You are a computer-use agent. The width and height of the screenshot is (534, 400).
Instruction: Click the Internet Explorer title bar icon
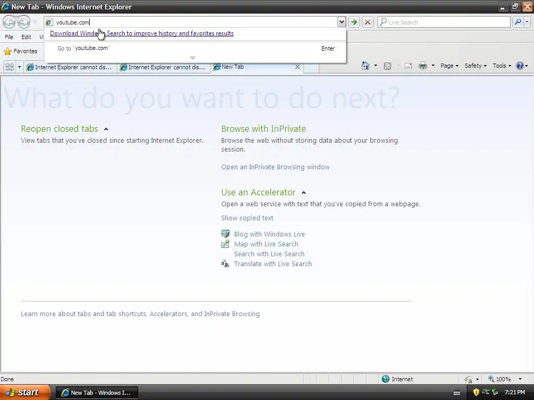pos(5,6)
